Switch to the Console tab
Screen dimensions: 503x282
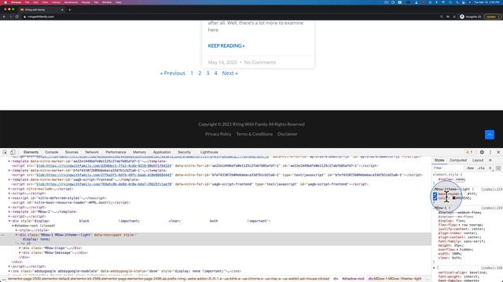tap(52, 152)
